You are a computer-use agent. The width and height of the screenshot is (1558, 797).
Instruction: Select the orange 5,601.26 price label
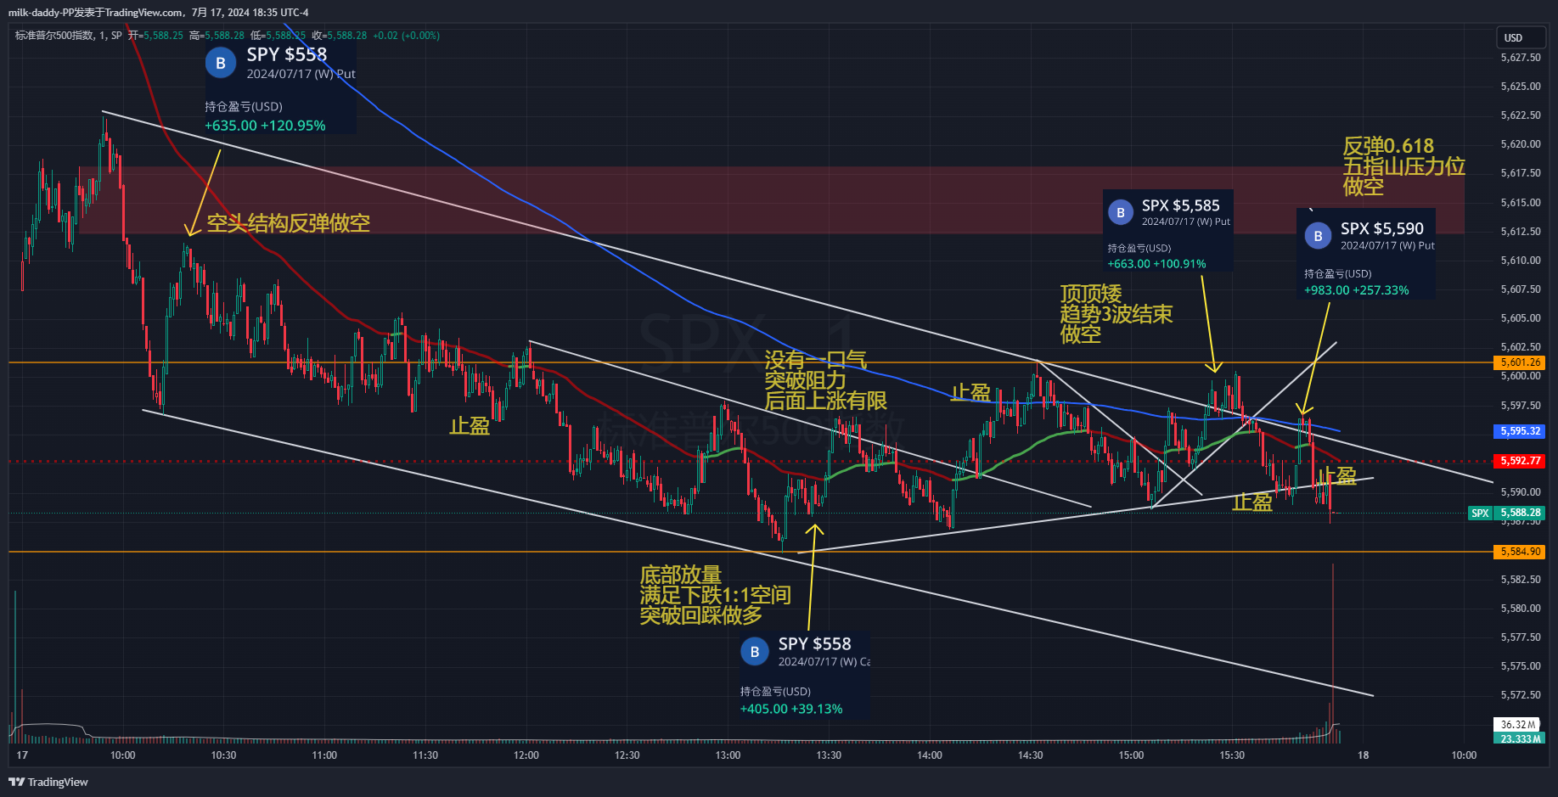tap(1520, 362)
